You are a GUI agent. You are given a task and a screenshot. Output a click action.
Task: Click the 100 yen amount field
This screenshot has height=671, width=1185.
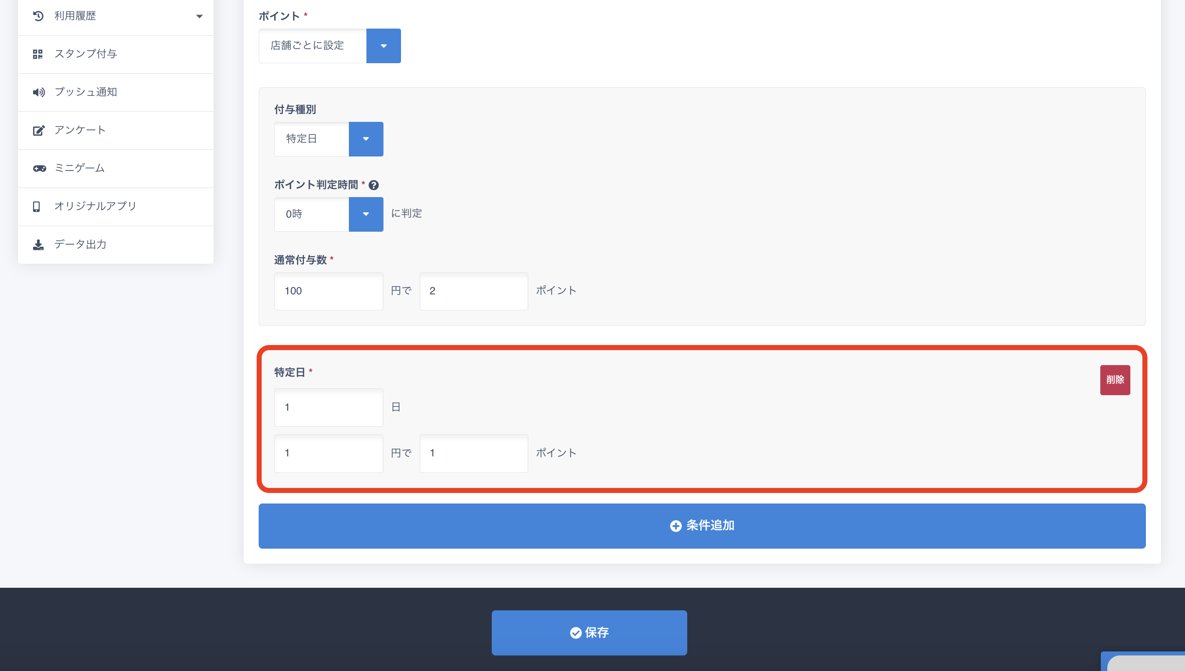(328, 291)
